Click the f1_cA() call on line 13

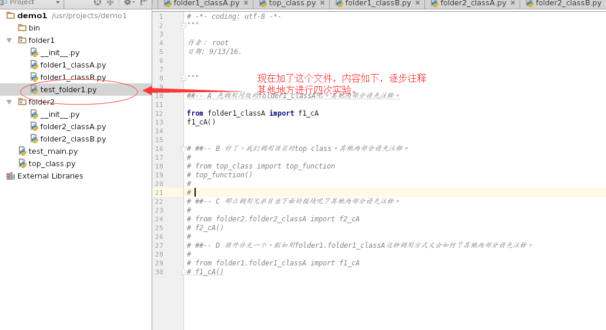click(x=201, y=122)
